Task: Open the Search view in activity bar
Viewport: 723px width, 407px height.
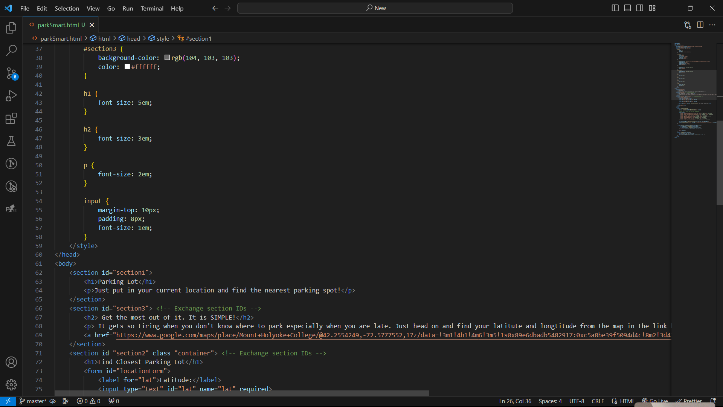Action: 11,50
